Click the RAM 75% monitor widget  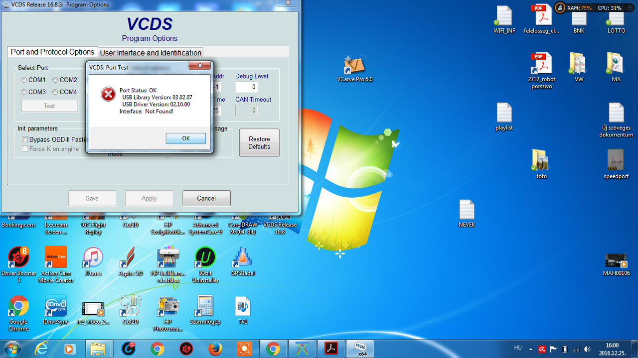(579, 8)
